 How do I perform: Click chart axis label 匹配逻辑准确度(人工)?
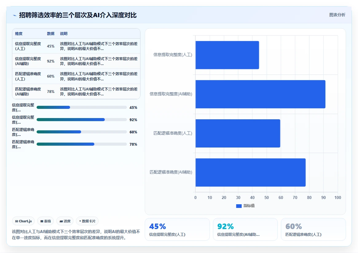coord(173,133)
